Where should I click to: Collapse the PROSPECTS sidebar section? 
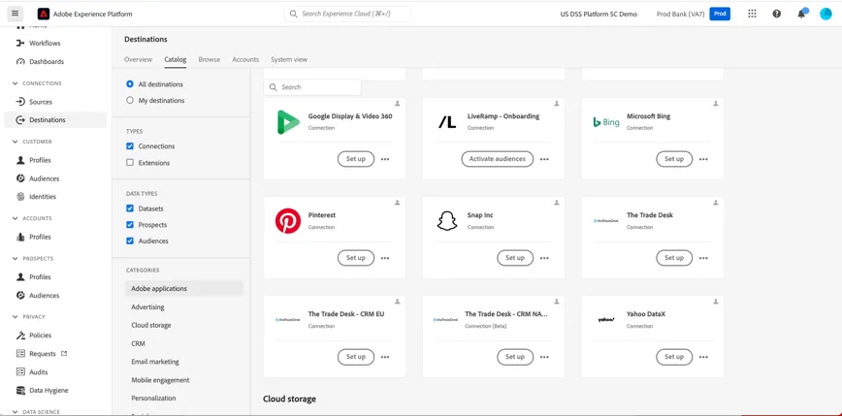pyautogui.click(x=15, y=259)
